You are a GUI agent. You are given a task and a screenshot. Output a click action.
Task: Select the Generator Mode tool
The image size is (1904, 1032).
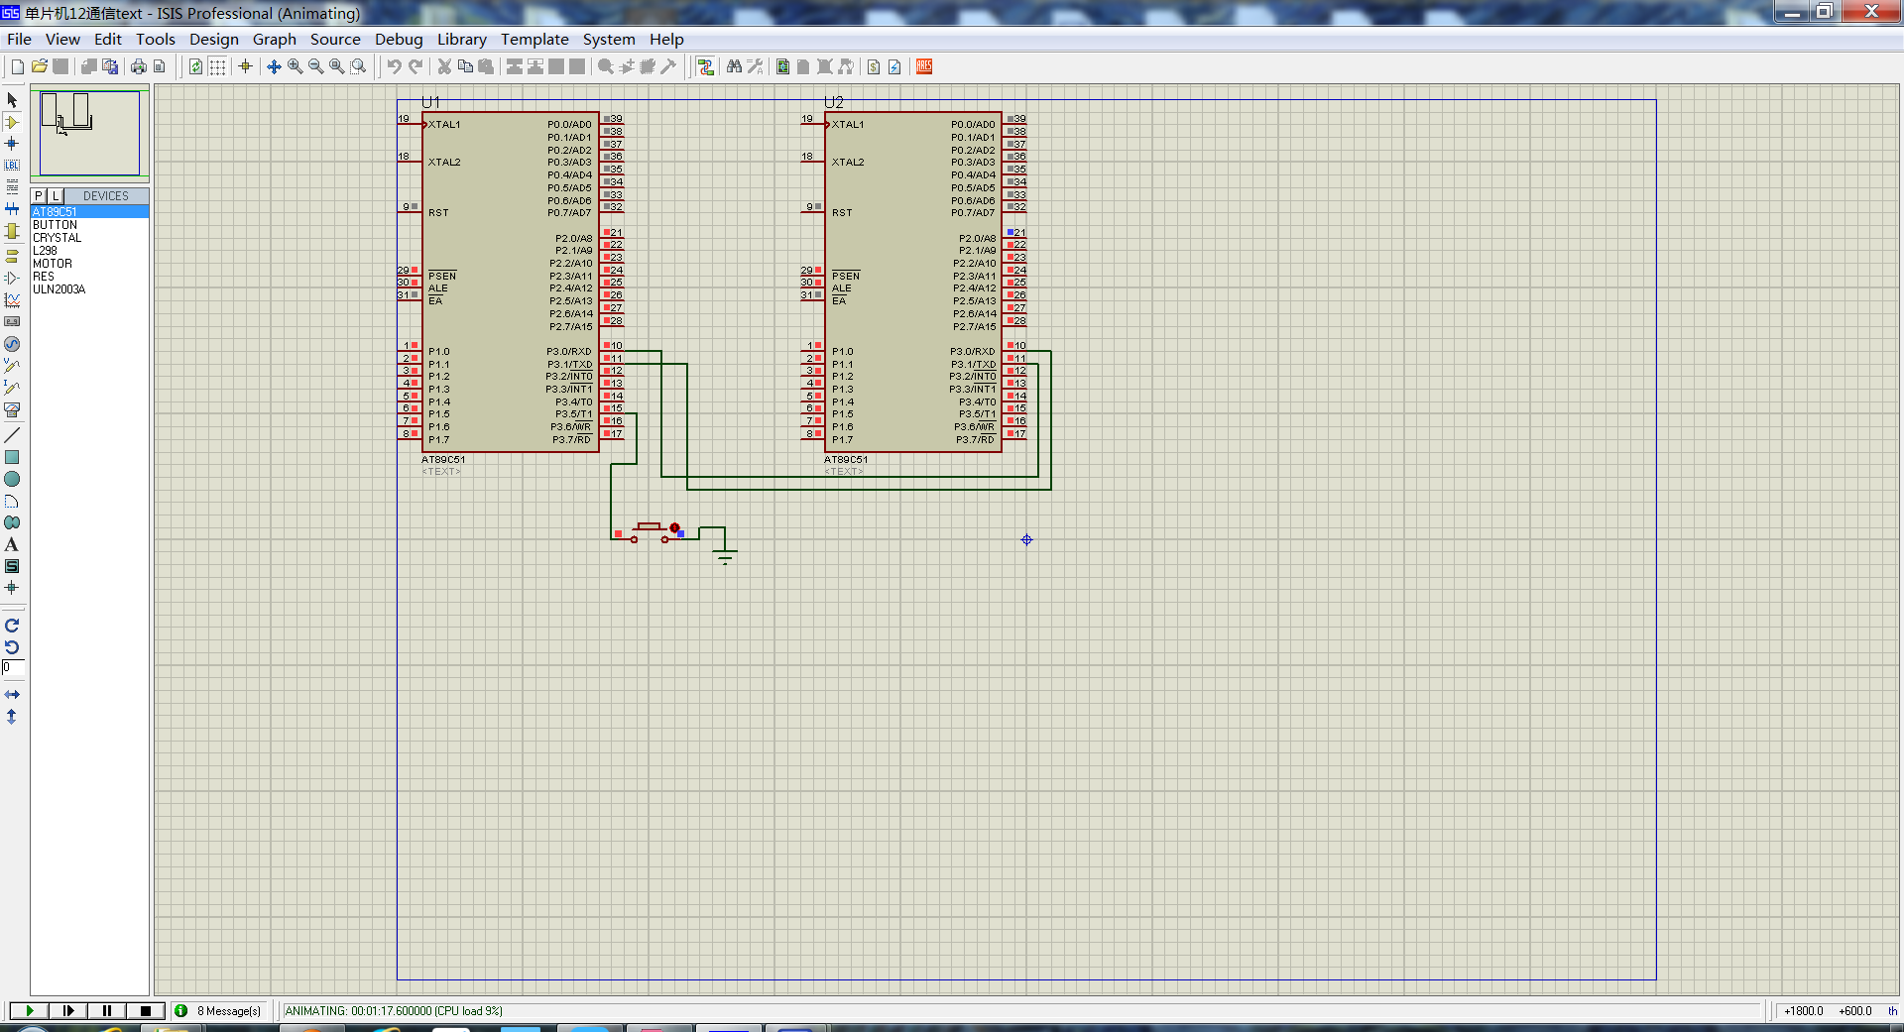point(12,344)
